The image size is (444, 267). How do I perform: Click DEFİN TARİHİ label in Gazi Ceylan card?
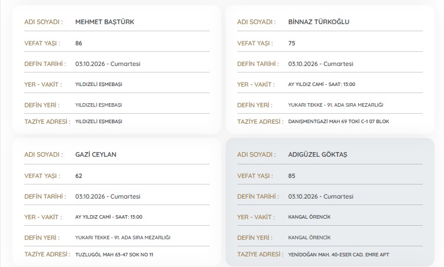coord(45,197)
